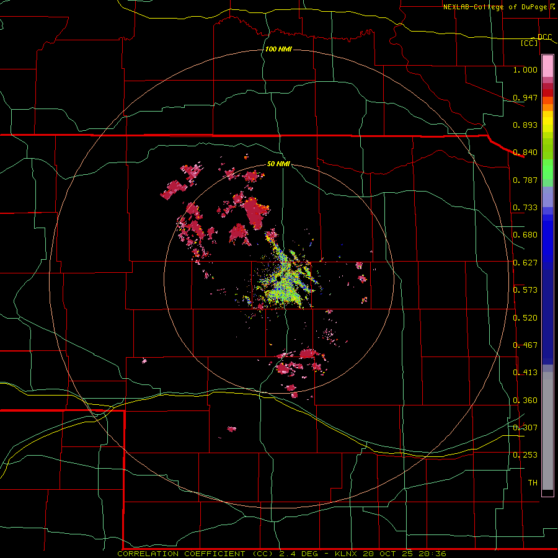
Task: Click the 0.733 color scale value
Action: coord(525,208)
